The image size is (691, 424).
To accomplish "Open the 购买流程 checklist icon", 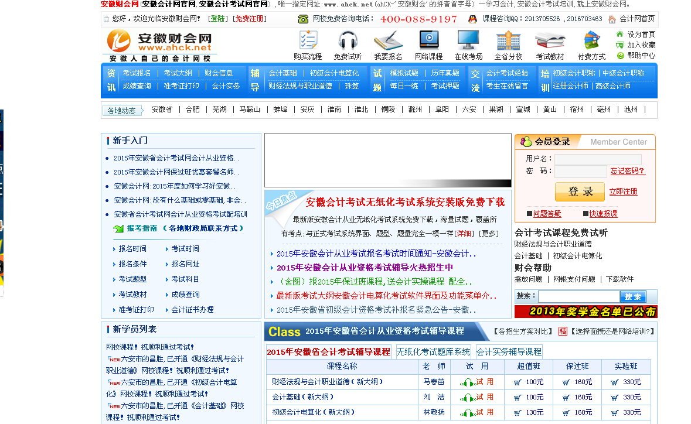I will [308, 40].
